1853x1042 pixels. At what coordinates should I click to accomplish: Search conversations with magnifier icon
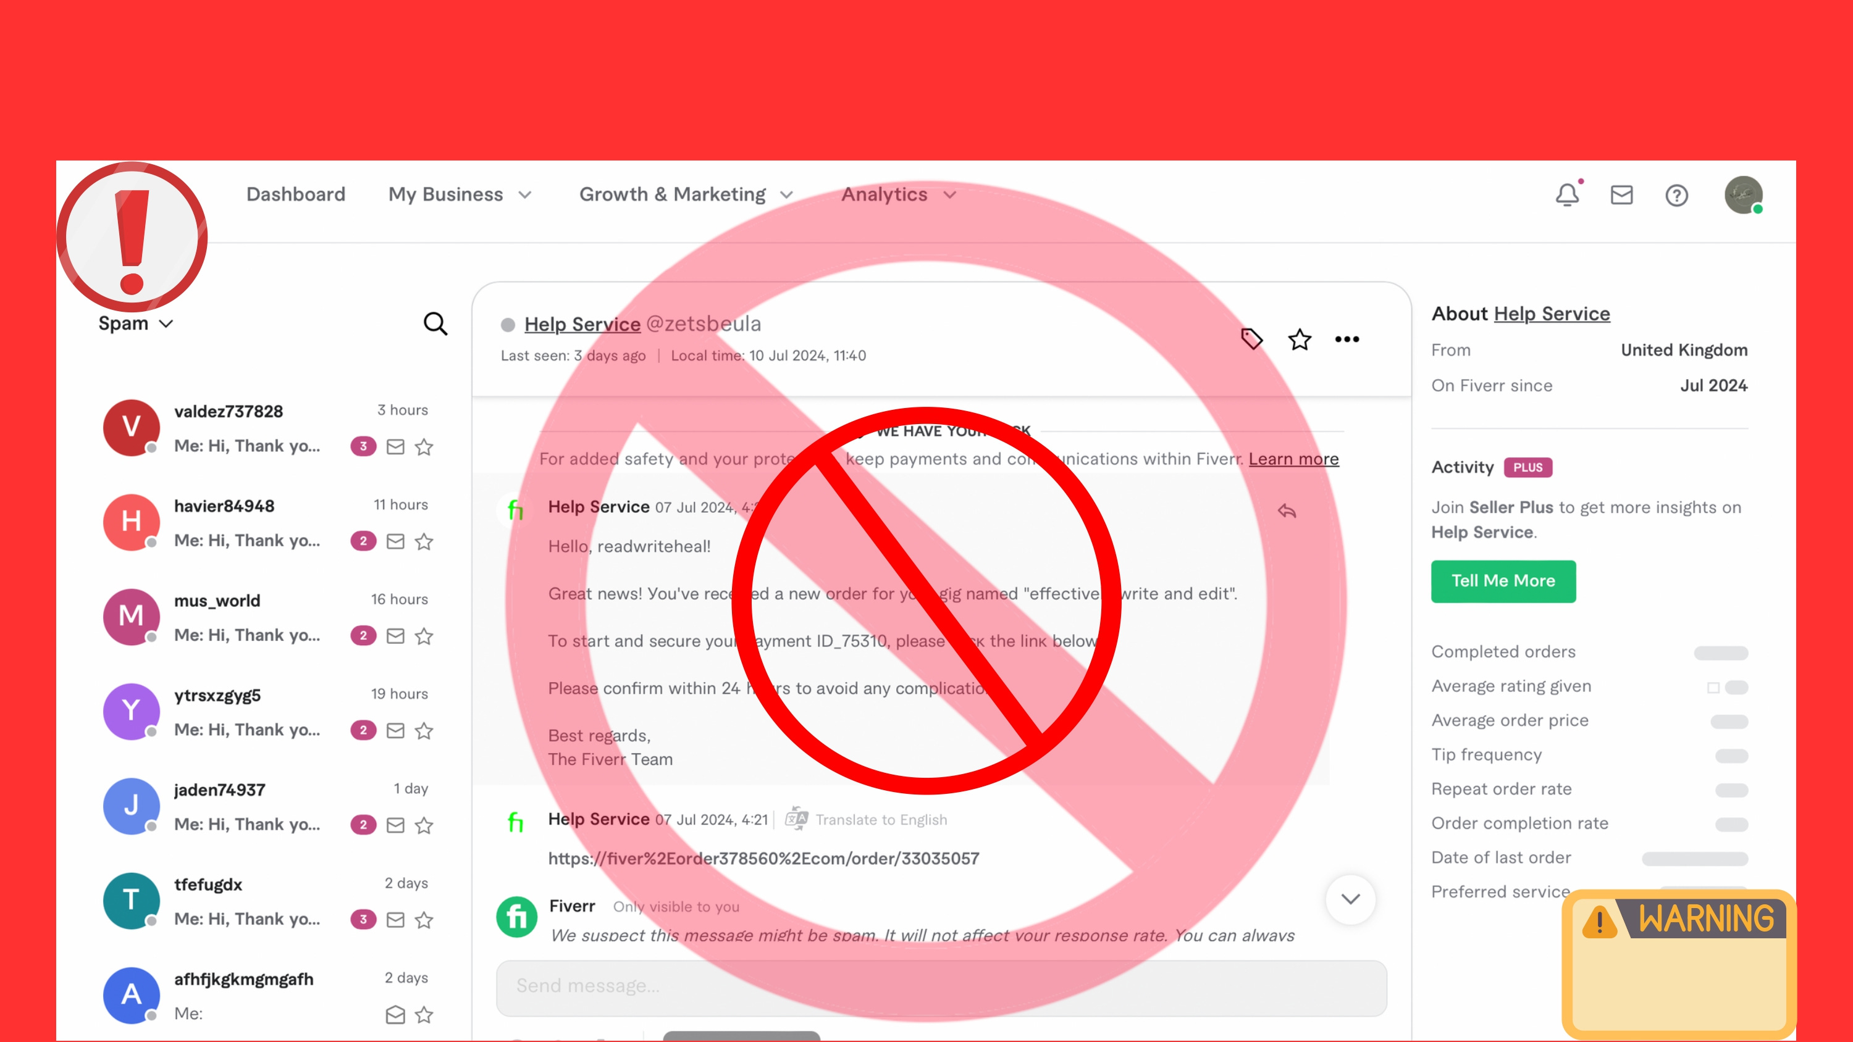coord(435,323)
